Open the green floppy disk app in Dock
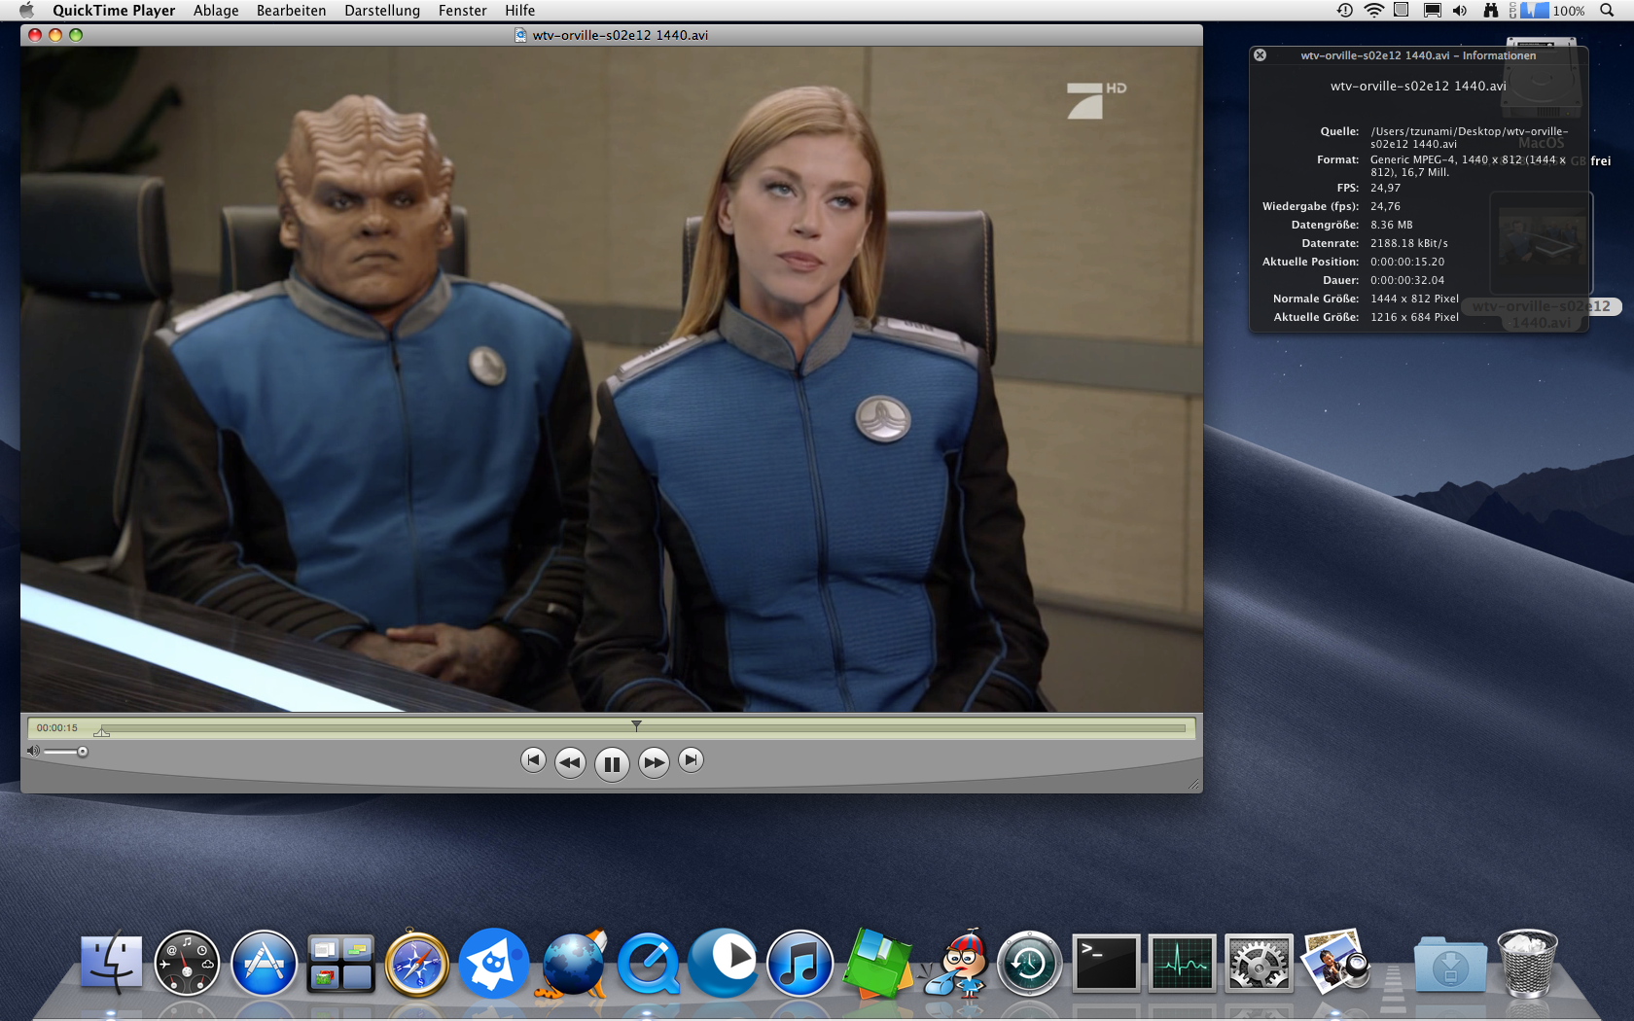 [877, 964]
